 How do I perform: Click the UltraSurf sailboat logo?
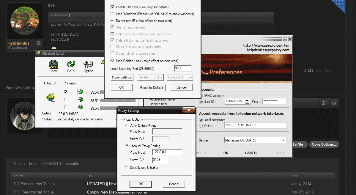[x=51, y=97]
